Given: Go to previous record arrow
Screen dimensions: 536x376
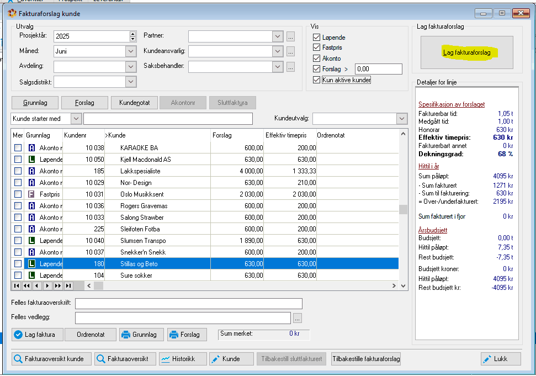Looking at the screenshot, I should point(37,286).
